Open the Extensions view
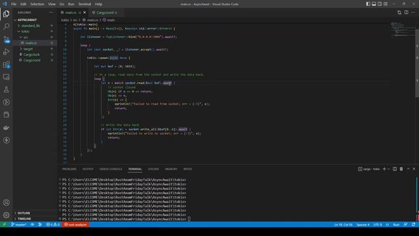This screenshot has width=419, height=236. pos(6,64)
